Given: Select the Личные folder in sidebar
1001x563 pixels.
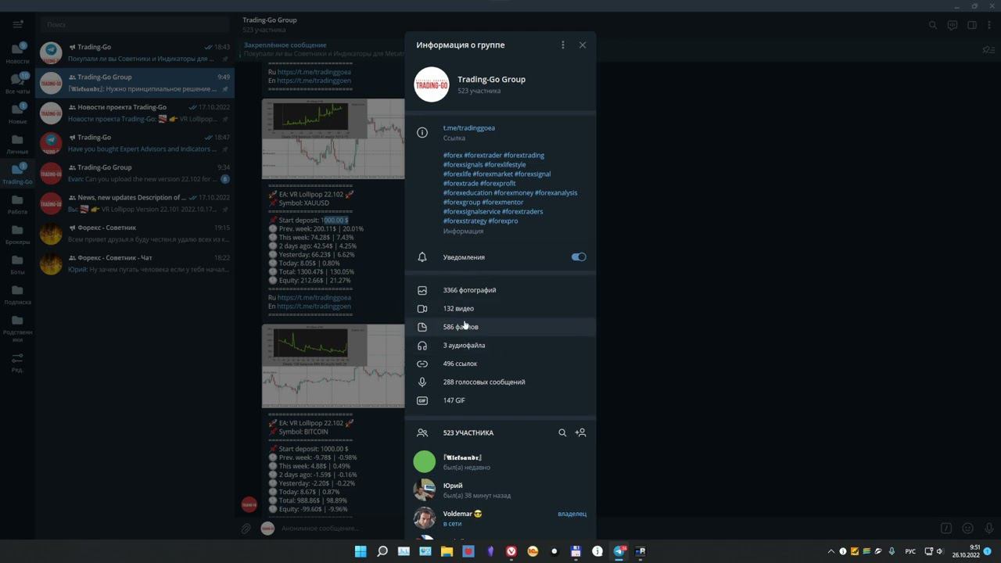Looking at the screenshot, I should (x=17, y=144).
